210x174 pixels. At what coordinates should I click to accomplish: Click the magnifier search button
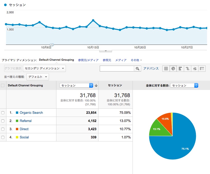coord(137,69)
